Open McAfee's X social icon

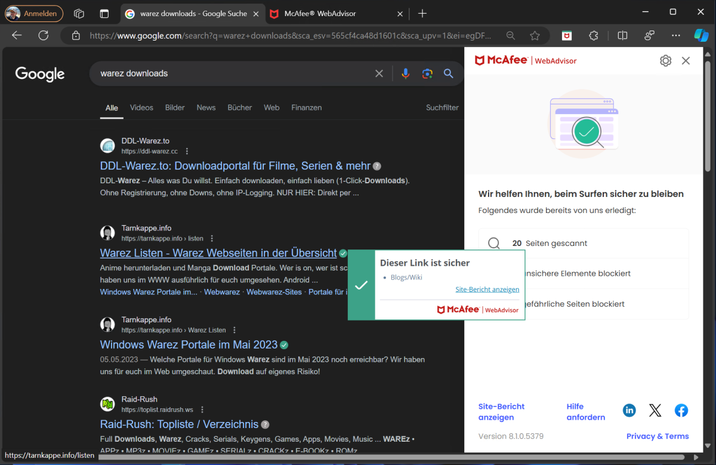pos(655,410)
